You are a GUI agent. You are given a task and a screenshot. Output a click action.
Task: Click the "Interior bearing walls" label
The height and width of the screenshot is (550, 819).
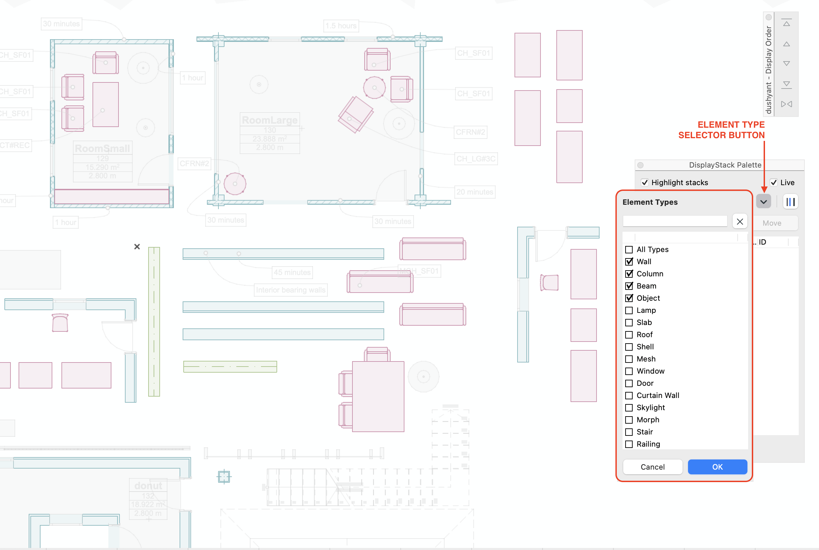pos(291,290)
